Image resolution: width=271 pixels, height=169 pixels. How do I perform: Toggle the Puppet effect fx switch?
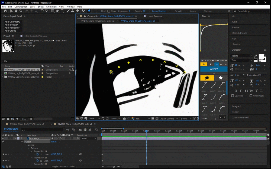click(x=3, y=141)
